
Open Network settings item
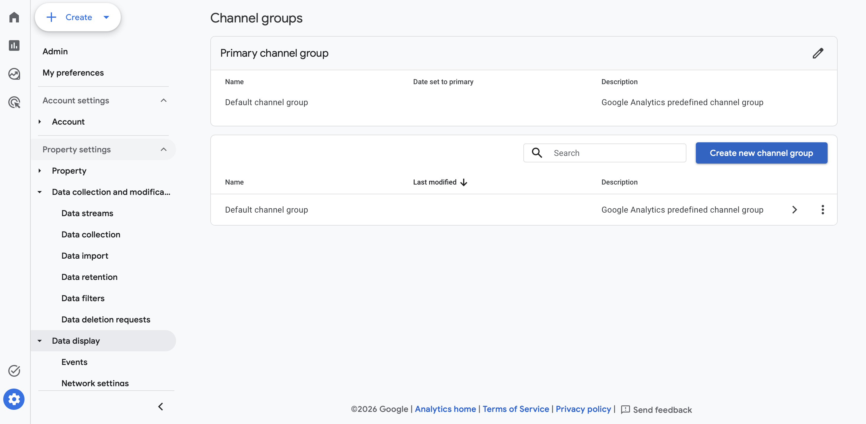pos(95,383)
